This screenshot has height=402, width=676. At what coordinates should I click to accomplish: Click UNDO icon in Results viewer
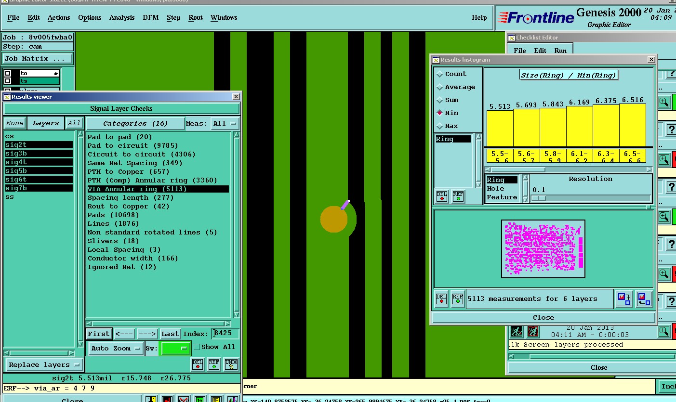[231, 364]
